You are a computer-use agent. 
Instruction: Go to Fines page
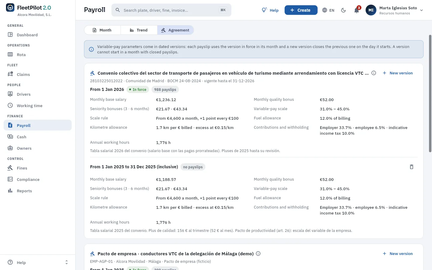(37, 168)
